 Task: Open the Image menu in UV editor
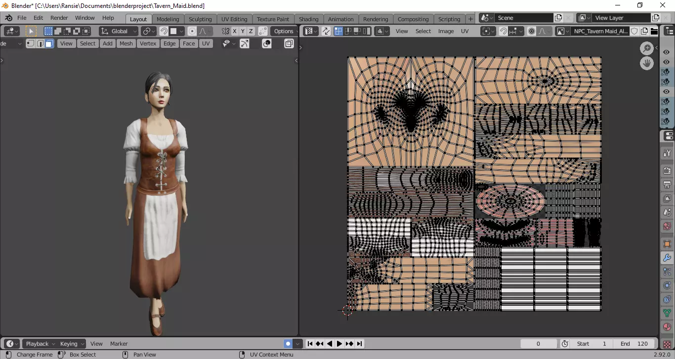[x=446, y=31]
